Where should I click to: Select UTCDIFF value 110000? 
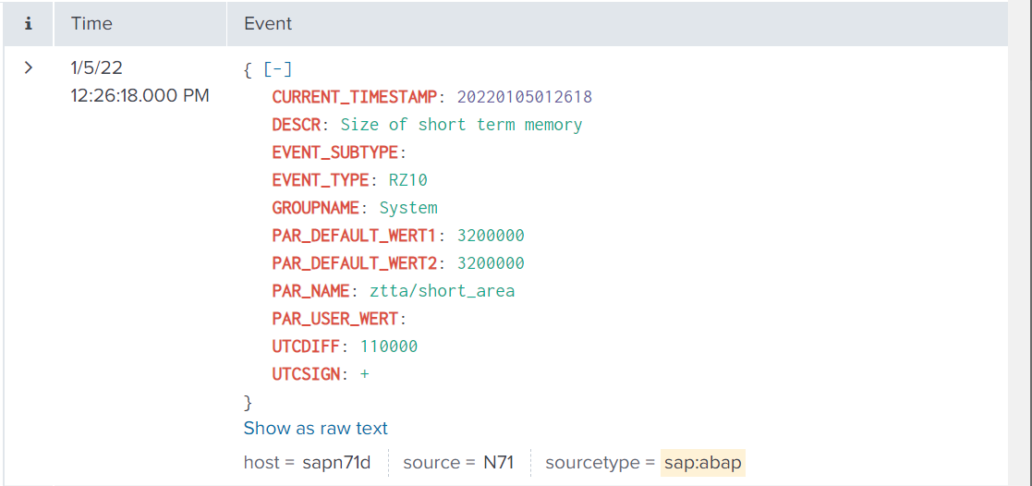click(389, 346)
